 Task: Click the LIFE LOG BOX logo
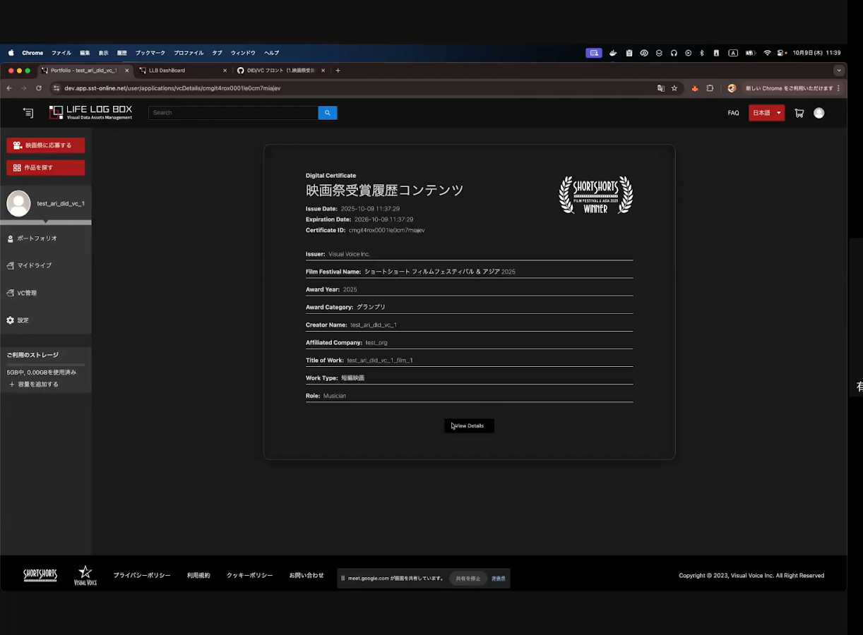91,112
